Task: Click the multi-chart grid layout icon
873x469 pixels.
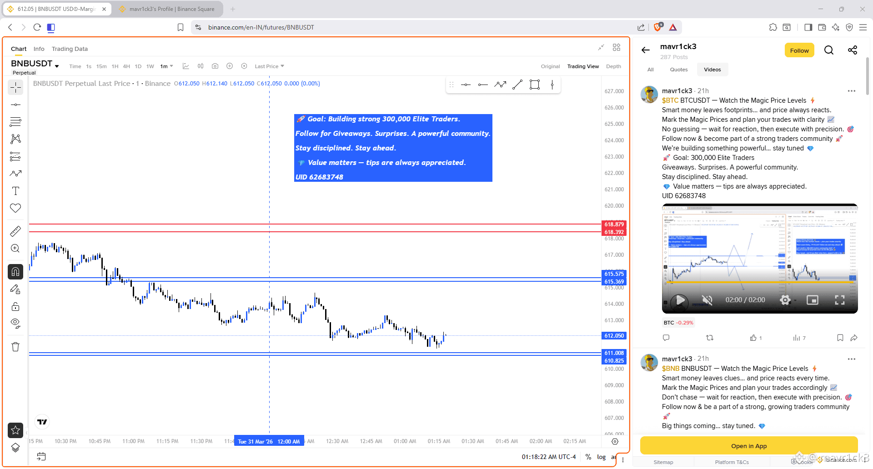Action: [617, 47]
